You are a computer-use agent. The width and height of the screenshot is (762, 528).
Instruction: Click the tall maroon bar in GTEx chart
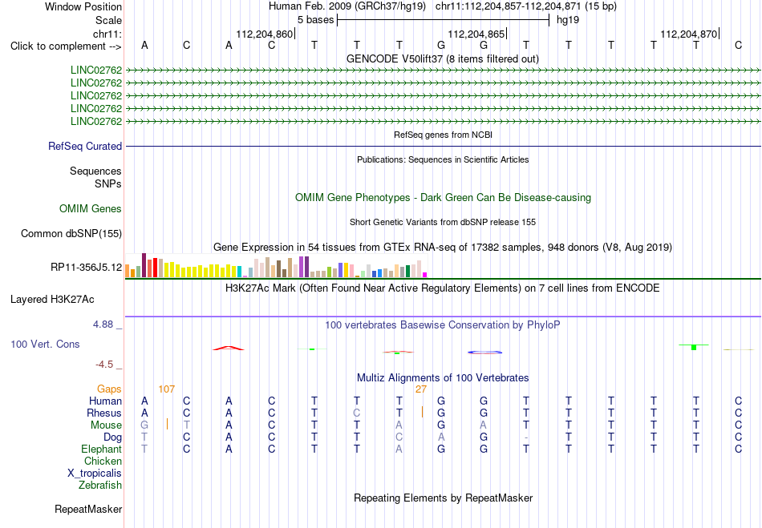click(144, 265)
